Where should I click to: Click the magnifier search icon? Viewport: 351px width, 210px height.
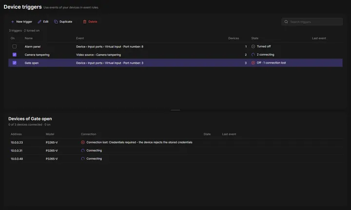[x=286, y=22]
